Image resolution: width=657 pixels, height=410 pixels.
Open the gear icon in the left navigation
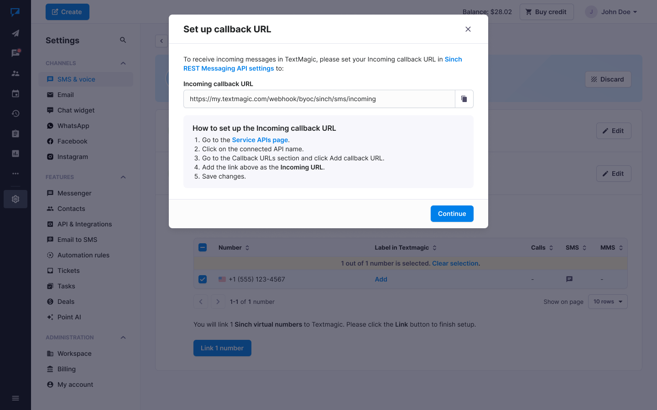[15, 199]
